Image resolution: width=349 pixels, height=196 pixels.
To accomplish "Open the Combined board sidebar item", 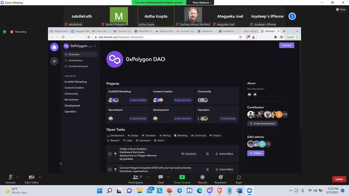I will 81,66.
